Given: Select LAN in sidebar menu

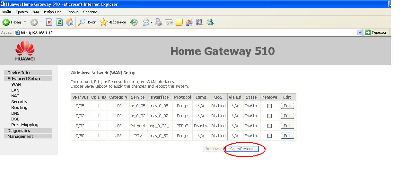Looking at the screenshot, I should pyautogui.click(x=15, y=90).
